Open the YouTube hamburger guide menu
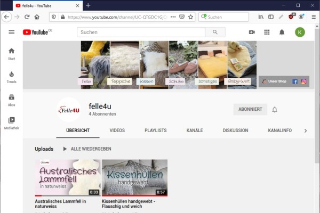The image size is (320, 213). (x=11, y=32)
